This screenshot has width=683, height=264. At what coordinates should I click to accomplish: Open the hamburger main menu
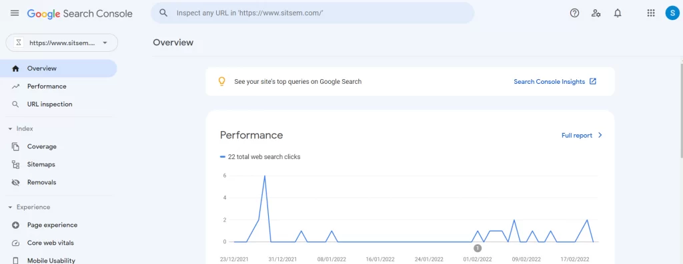[15, 13]
